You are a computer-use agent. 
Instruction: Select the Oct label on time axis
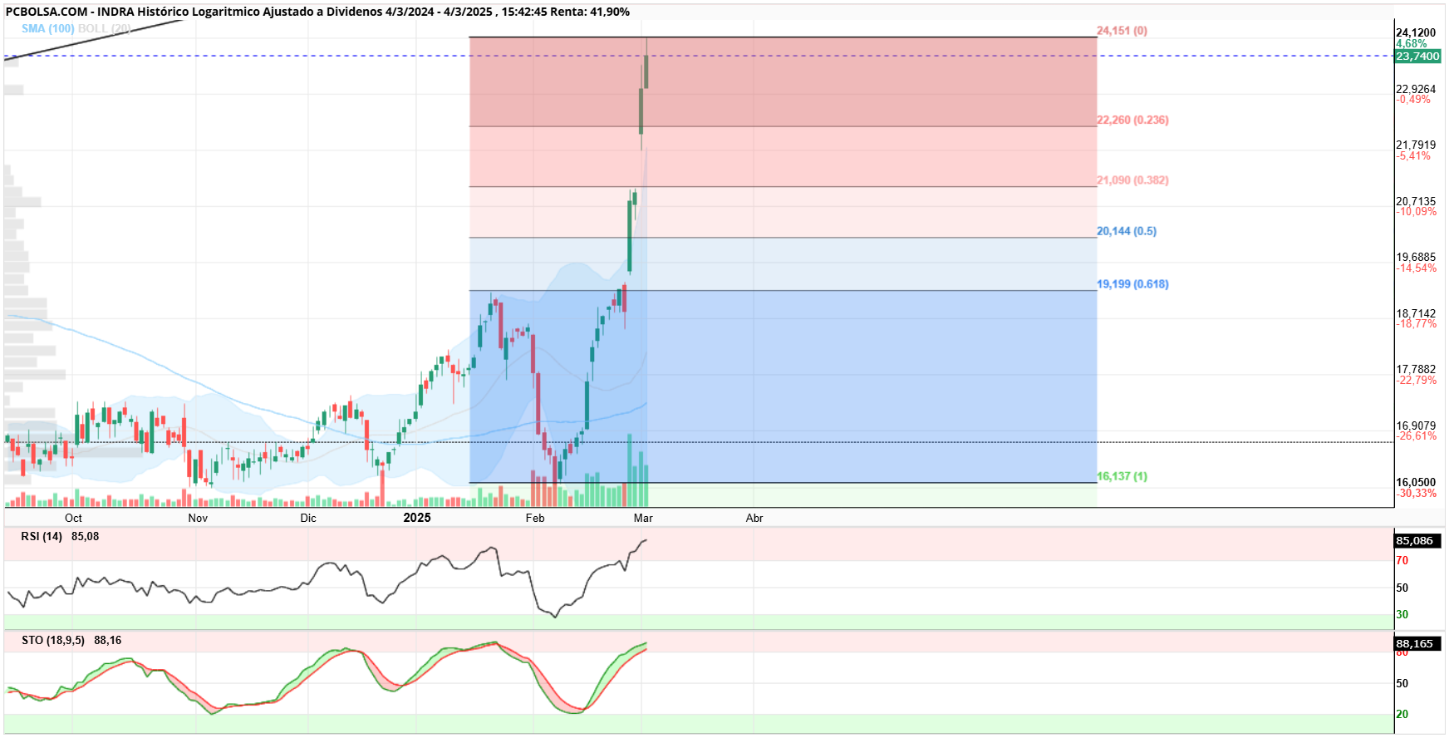[73, 518]
